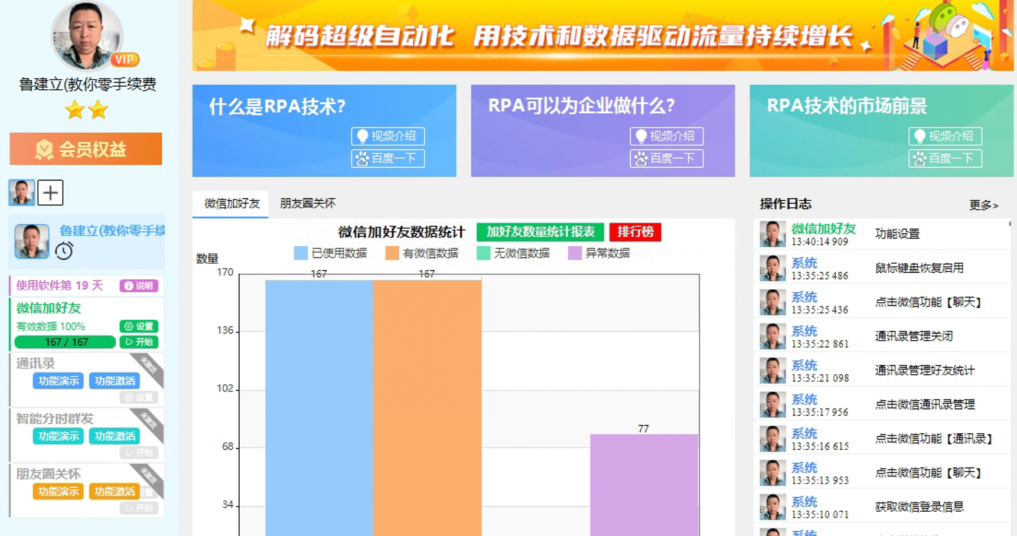Open the 会员权益 membership benefits button
Screen dimensions: 1017x536
tap(86, 149)
